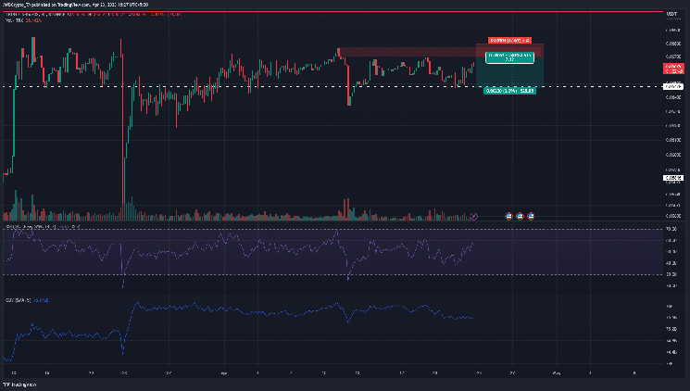
Task: Click the TradingView logo at bottom left
Action: pos(19,385)
